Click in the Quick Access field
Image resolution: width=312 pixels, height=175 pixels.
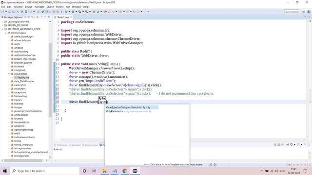pyautogui.click(x=292, y=12)
